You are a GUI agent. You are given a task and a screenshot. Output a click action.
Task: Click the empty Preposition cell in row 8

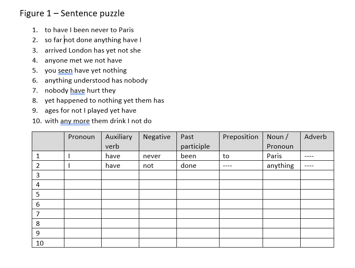coord(240,224)
